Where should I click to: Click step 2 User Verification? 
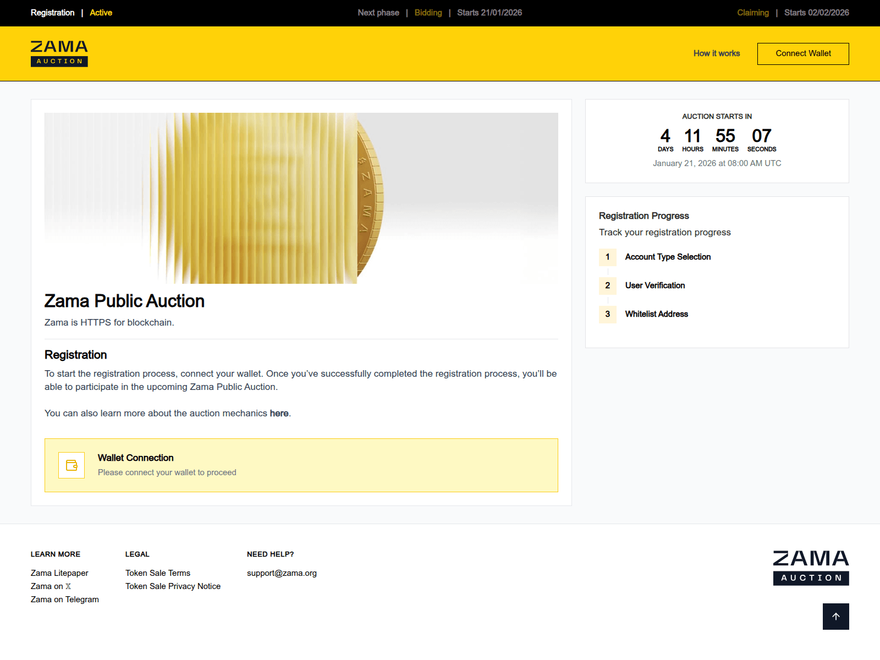642,285
